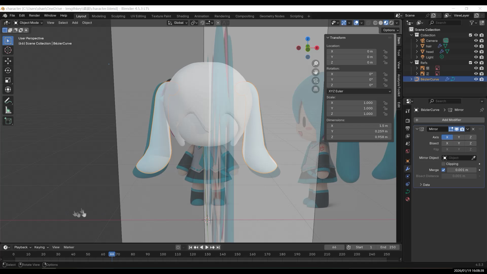Click the Location X field
Image resolution: width=487 pixels, height=274 pixels.
pyautogui.click(x=351, y=52)
